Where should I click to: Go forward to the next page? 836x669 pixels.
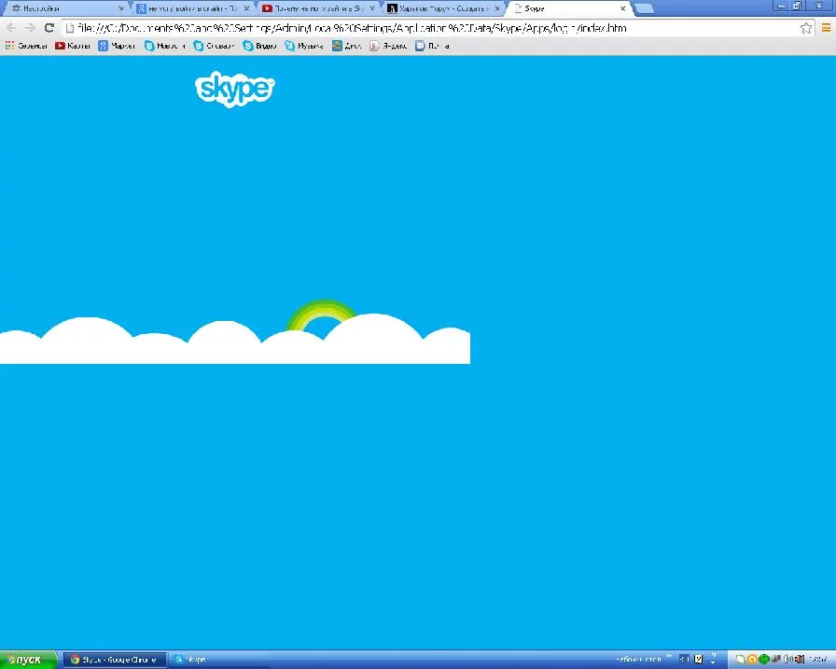[30, 28]
